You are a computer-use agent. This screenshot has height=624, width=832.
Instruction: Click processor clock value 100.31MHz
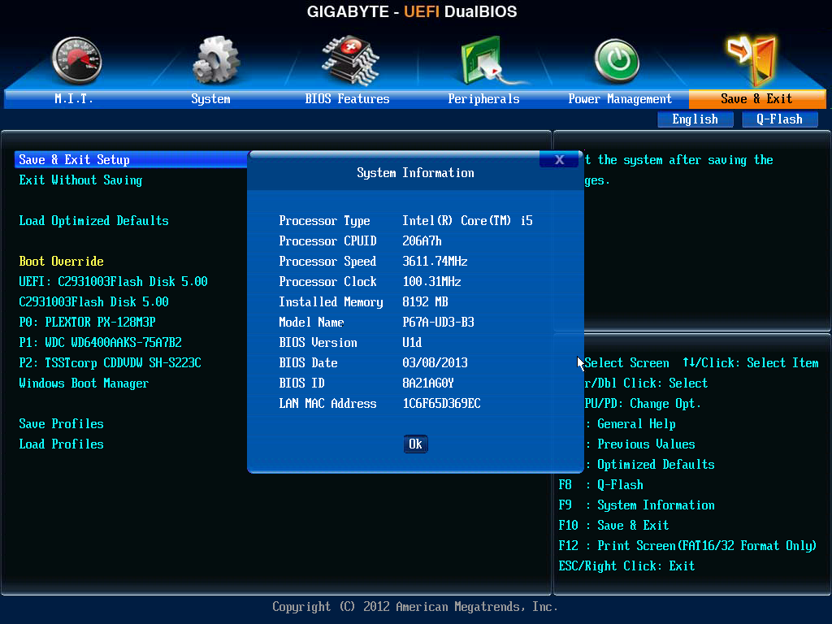(x=432, y=282)
